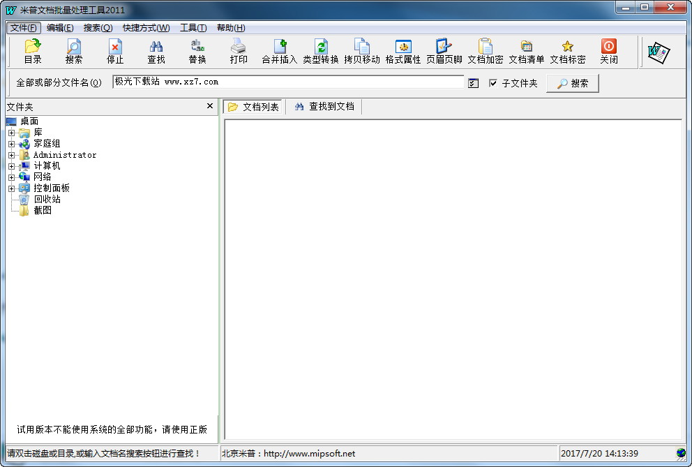Click the 目录 (directory) toolbar icon

tap(33, 51)
